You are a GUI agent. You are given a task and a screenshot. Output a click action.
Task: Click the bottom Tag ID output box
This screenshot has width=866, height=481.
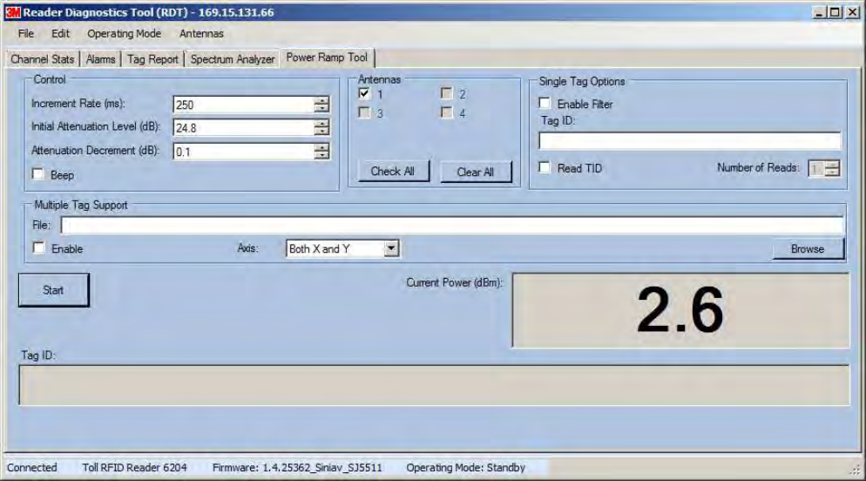(434, 385)
